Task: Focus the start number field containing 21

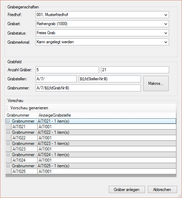Action: [x=135, y=70]
